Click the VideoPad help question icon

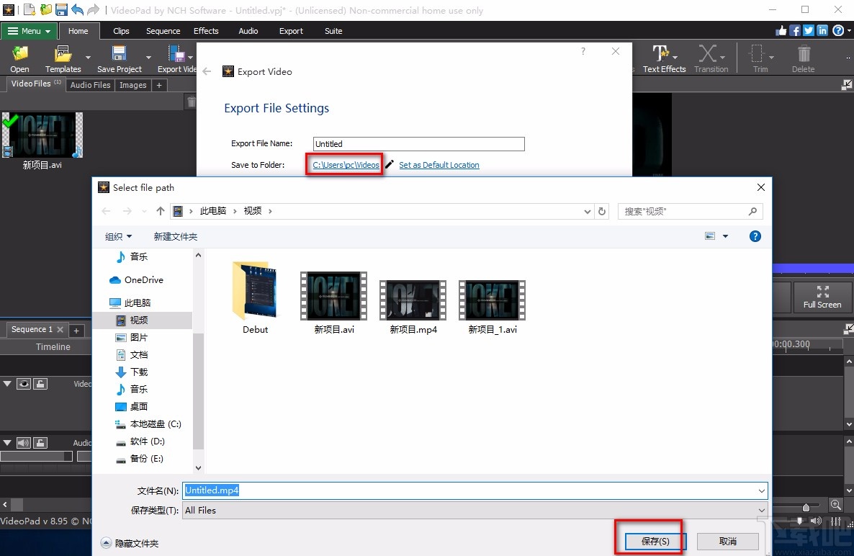pos(838,30)
